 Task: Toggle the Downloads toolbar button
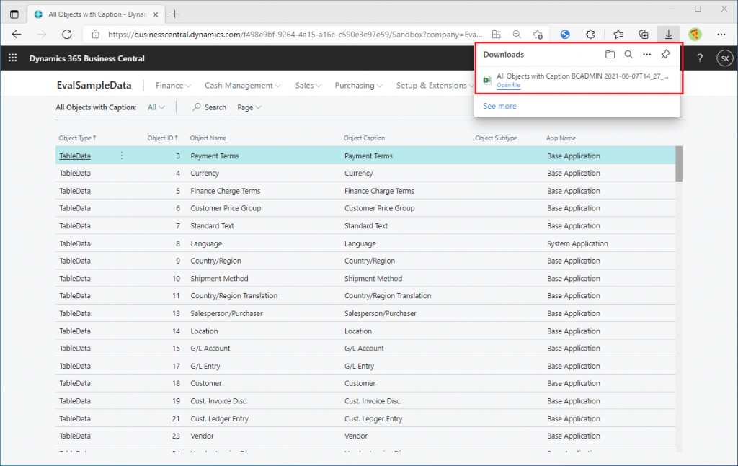(668, 35)
